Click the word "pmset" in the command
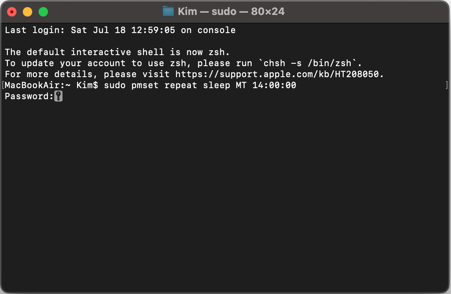This screenshot has width=451, height=294. pos(145,85)
